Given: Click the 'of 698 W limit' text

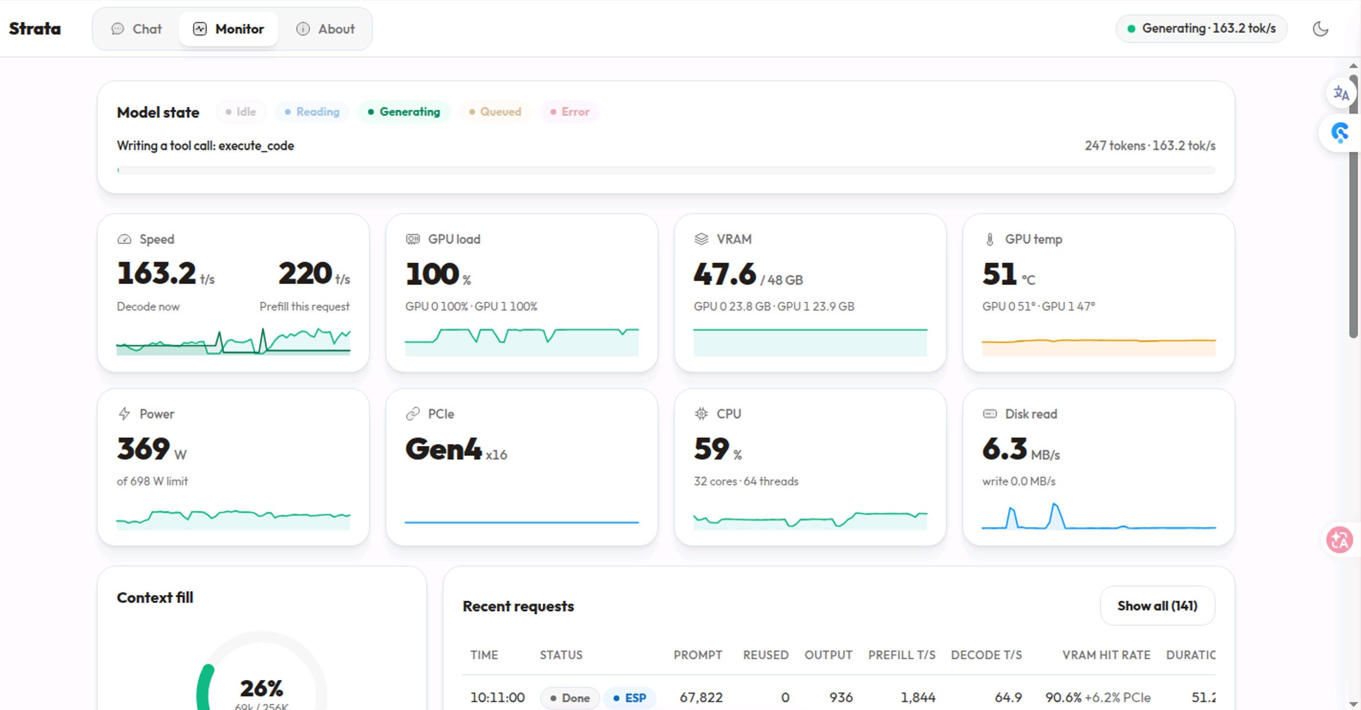Looking at the screenshot, I should pos(152,481).
